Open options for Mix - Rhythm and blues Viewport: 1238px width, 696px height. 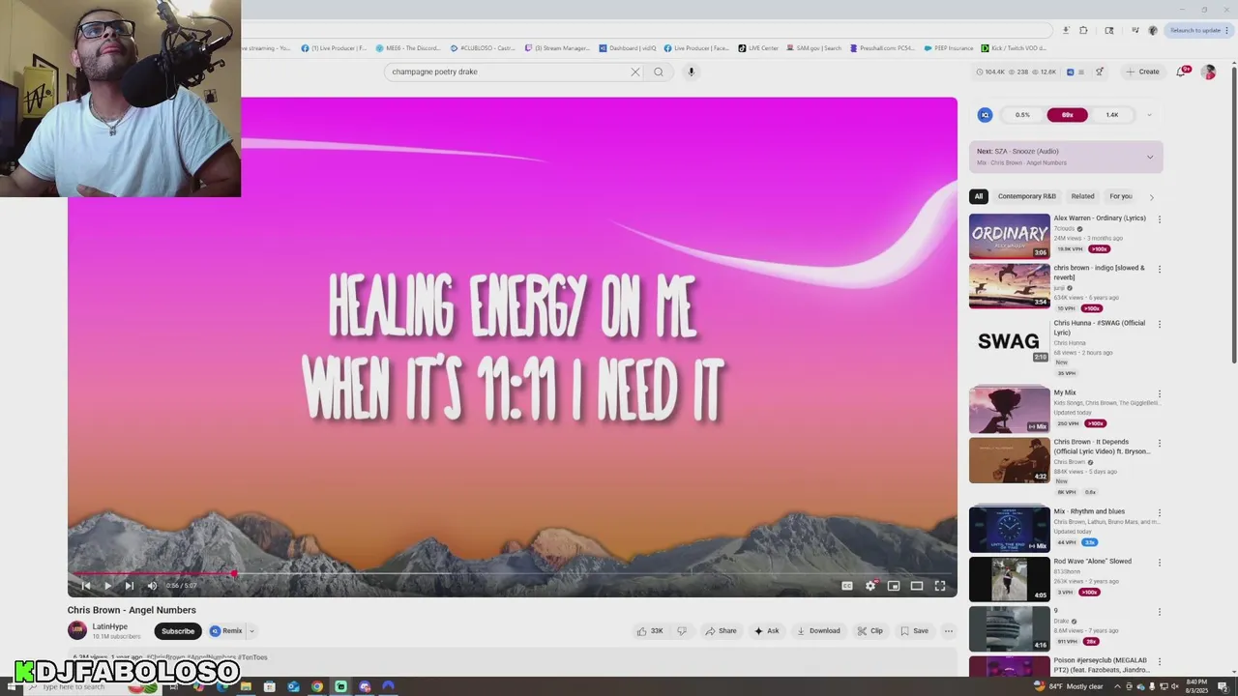1160,512
